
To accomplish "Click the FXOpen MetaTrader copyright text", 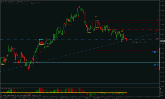I will coord(21,95).
